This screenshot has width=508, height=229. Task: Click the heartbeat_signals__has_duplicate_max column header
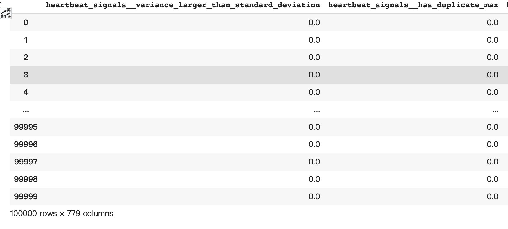(x=413, y=5)
